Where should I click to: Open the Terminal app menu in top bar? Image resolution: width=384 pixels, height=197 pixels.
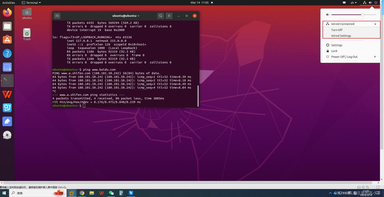click(32, 3)
